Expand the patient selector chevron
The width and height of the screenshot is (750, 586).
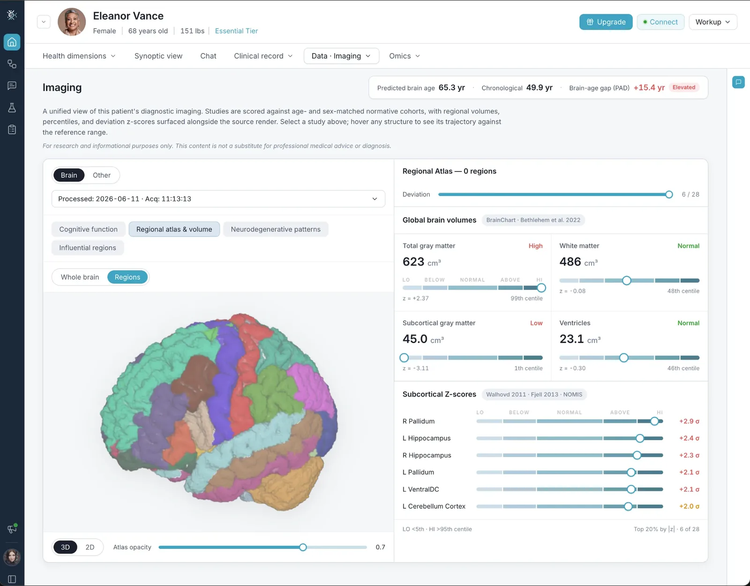click(44, 22)
